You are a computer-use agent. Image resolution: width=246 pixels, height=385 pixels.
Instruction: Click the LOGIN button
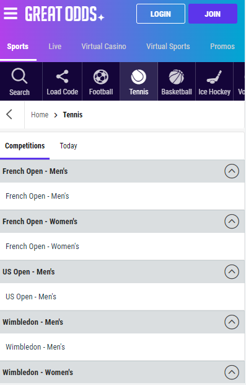(x=160, y=14)
